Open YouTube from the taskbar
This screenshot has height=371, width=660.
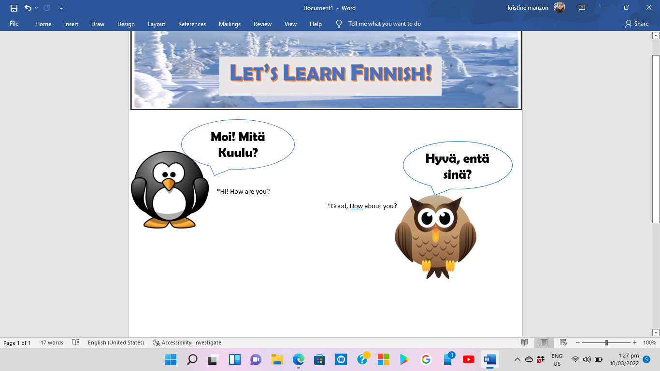468,359
